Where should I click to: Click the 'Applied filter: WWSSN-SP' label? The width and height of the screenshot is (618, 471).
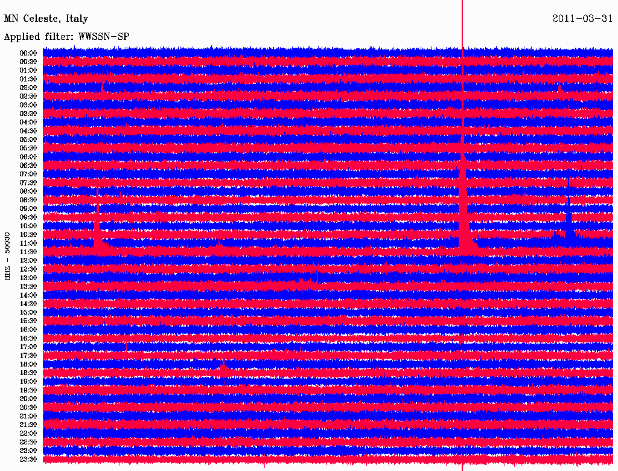[x=66, y=37]
